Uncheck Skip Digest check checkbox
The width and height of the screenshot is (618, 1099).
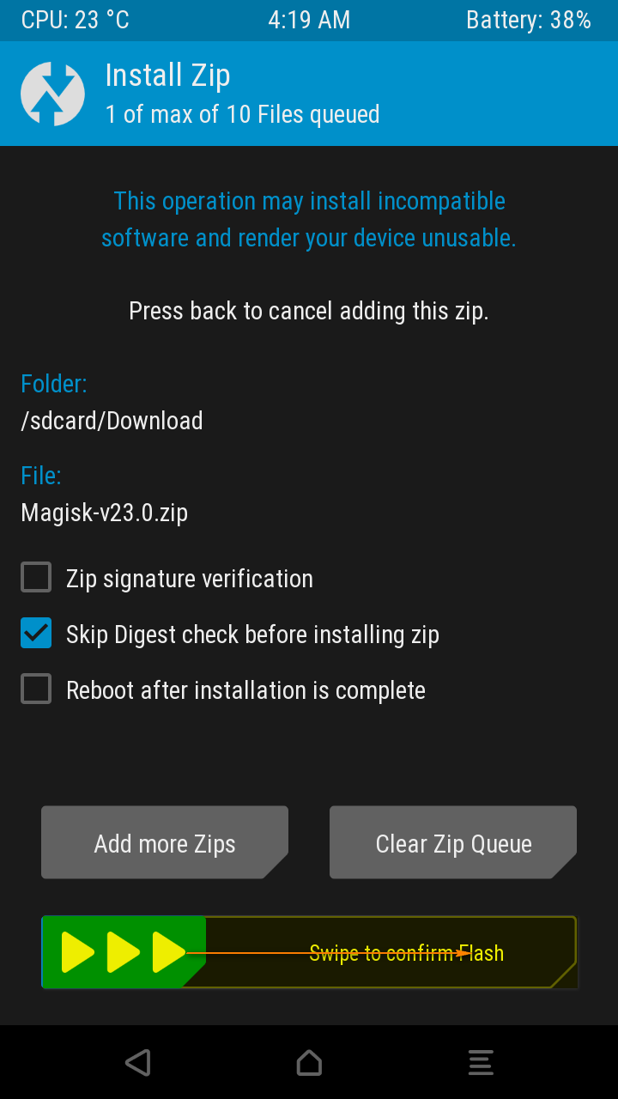pyautogui.click(x=36, y=634)
